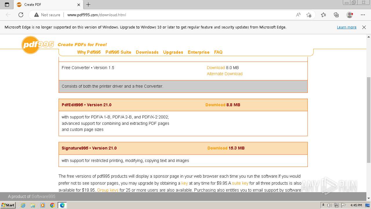The height and width of the screenshot is (209, 371).
Task: Select the Signature995 • Version 21.0 heading
Action: pyautogui.click(x=89, y=148)
